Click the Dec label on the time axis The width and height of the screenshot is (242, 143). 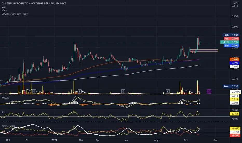point(216,140)
